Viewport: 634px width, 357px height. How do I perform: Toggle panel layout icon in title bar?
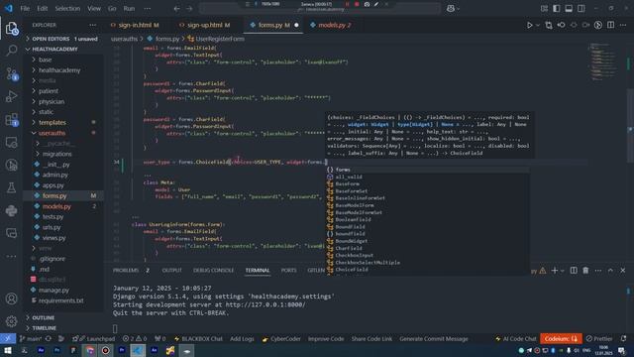(x=569, y=9)
